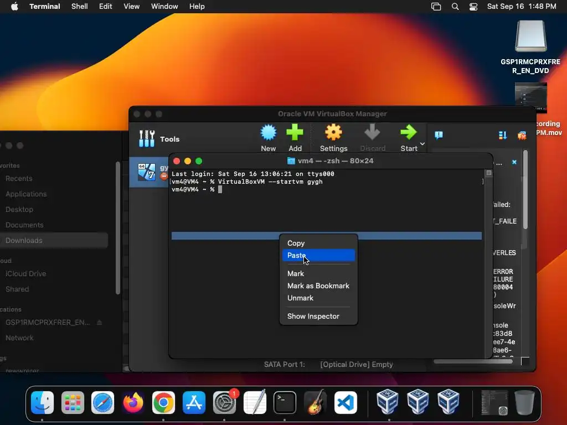Image resolution: width=567 pixels, height=425 pixels.
Task: Open Documents in Finder sidebar
Action: (24, 225)
